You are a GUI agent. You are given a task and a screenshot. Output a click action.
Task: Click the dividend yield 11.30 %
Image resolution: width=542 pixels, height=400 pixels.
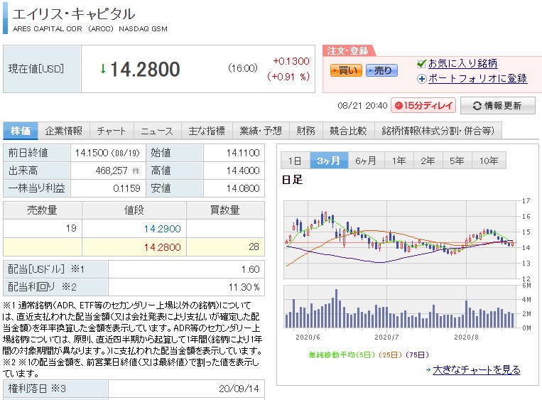(244, 287)
